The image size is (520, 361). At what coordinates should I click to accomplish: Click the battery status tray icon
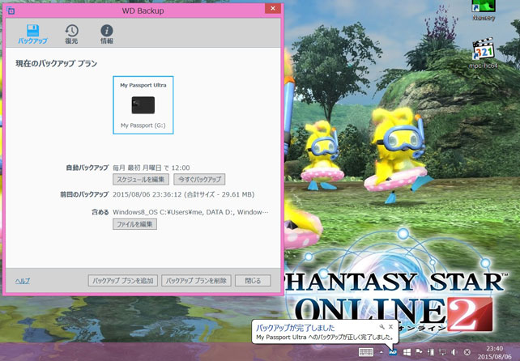pyautogui.click(x=431, y=352)
